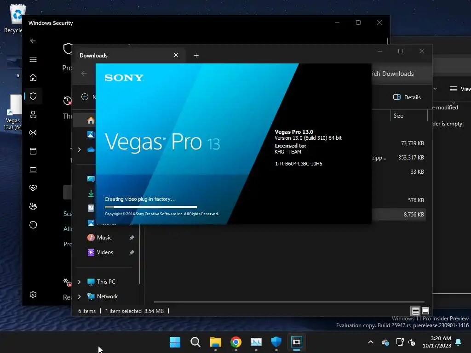Unpin Videos from quick access
The height and width of the screenshot is (353, 471).
[132, 252]
